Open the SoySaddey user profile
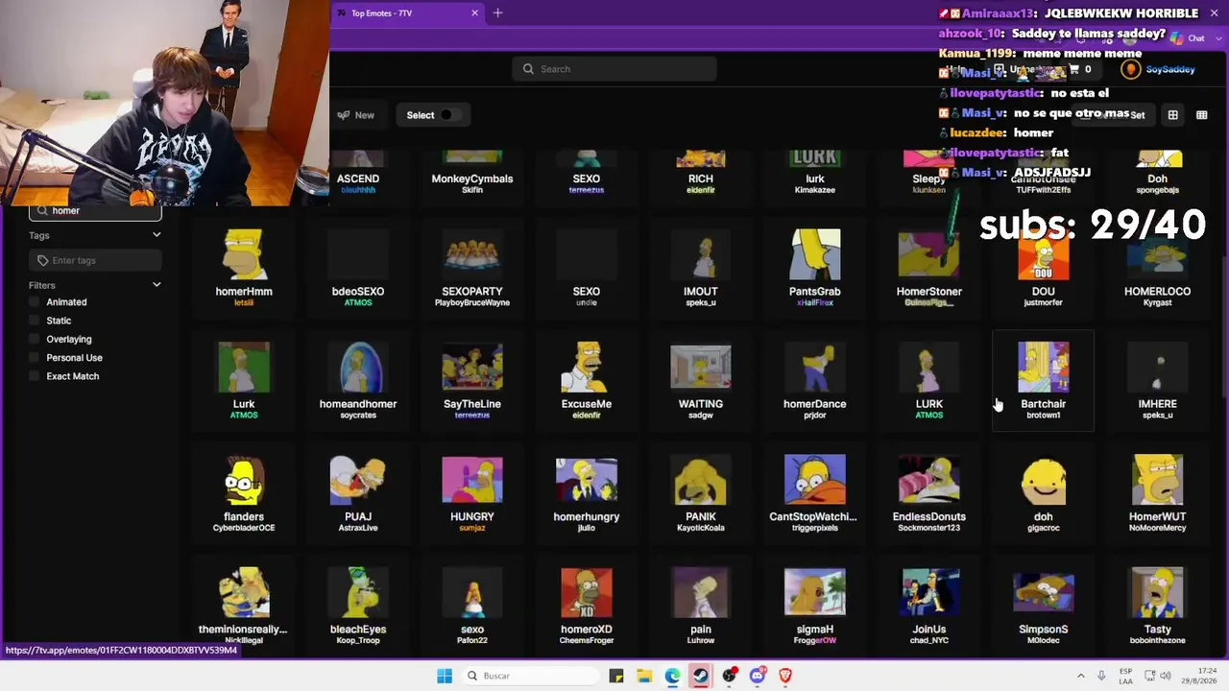The image size is (1229, 691). pyautogui.click(x=1160, y=69)
